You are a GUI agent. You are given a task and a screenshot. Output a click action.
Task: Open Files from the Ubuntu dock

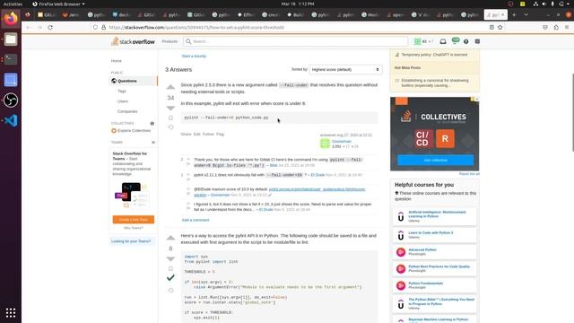pos(11,39)
